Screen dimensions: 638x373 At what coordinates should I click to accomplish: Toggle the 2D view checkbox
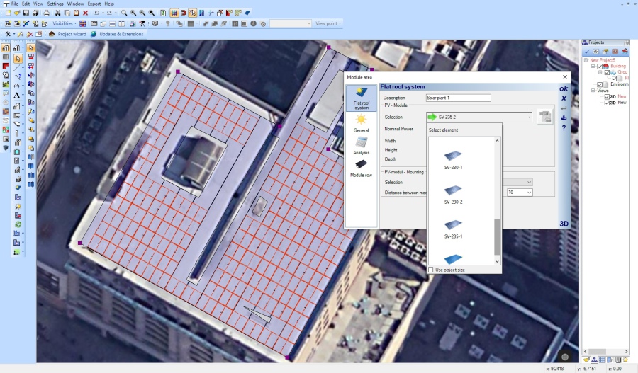[x=607, y=96]
